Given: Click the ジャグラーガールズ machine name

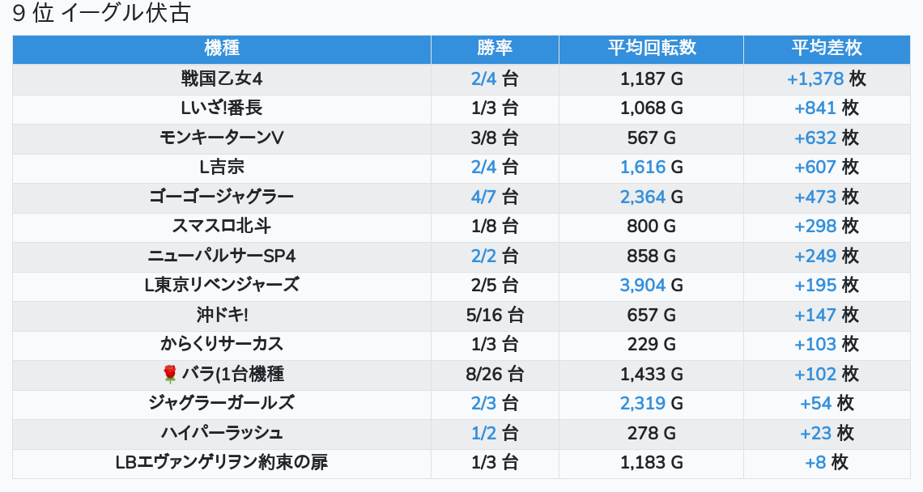Looking at the screenshot, I should 222,403.
